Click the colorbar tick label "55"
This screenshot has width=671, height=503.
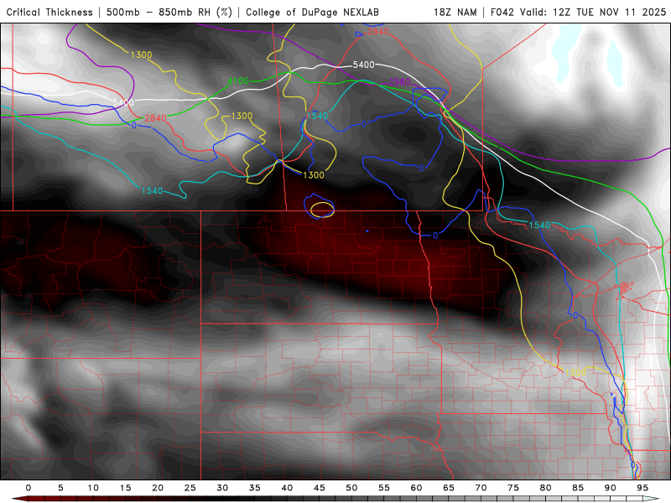384,488
